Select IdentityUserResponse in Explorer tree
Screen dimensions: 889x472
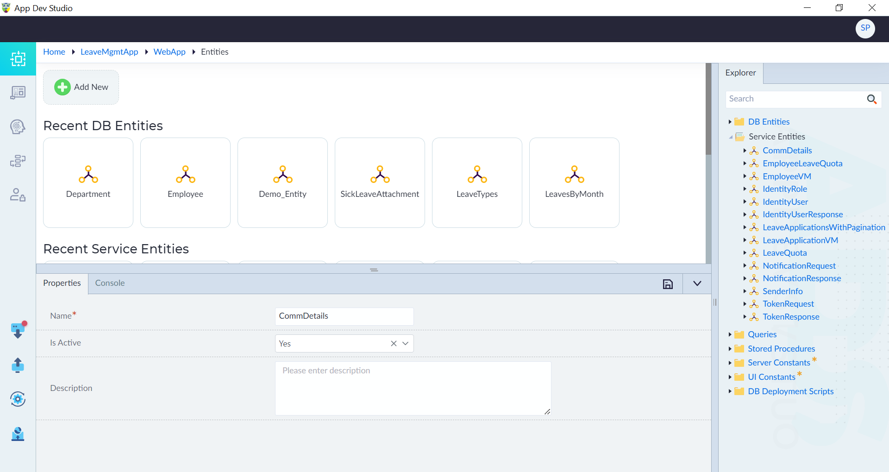803,214
